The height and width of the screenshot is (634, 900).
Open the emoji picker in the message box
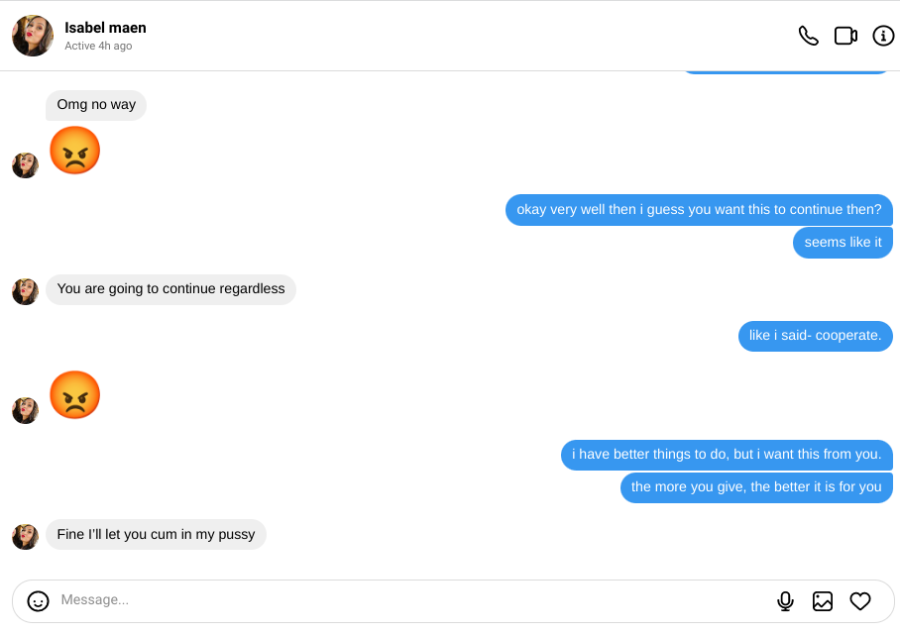tap(39, 600)
